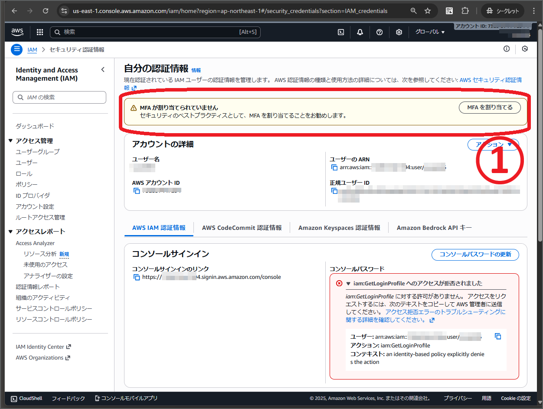
Task: Open ユーザーグループ in the sidebar
Action: (x=38, y=152)
